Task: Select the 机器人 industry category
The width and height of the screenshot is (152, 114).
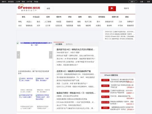Action: (29, 22)
